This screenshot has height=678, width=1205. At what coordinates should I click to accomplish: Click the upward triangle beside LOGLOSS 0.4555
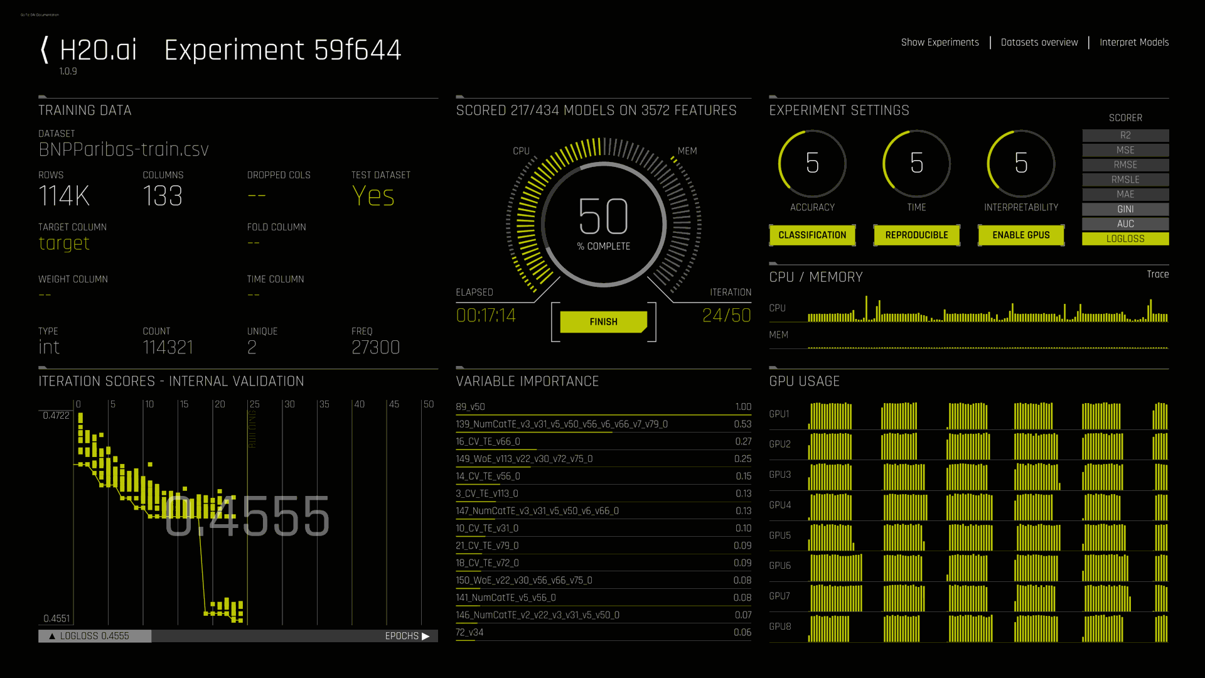pyautogui.click(x=52, y=636)
